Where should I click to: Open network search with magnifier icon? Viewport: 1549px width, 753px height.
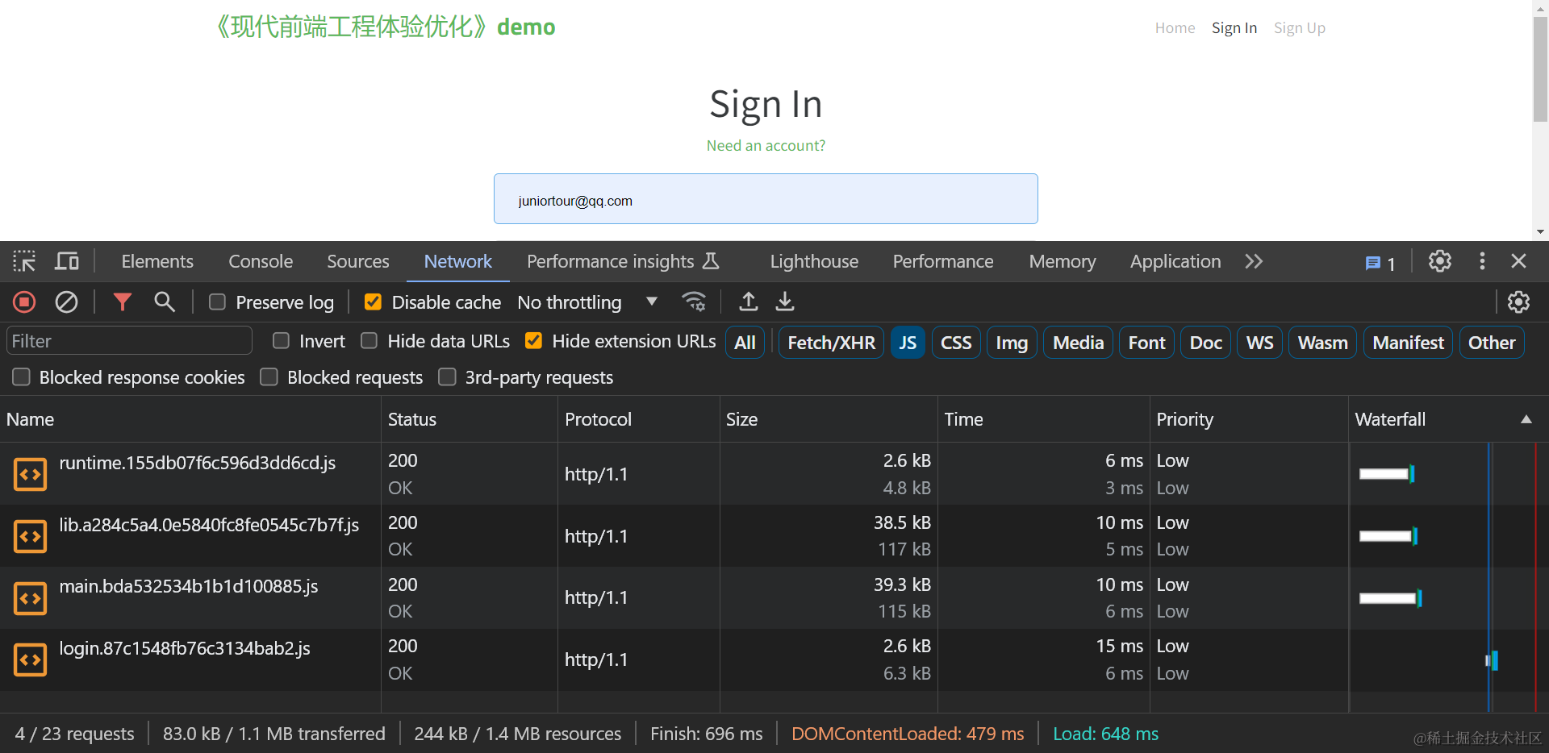pos(165,302)
